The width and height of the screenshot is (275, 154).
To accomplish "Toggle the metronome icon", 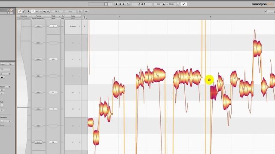I will tap(164, 4).
